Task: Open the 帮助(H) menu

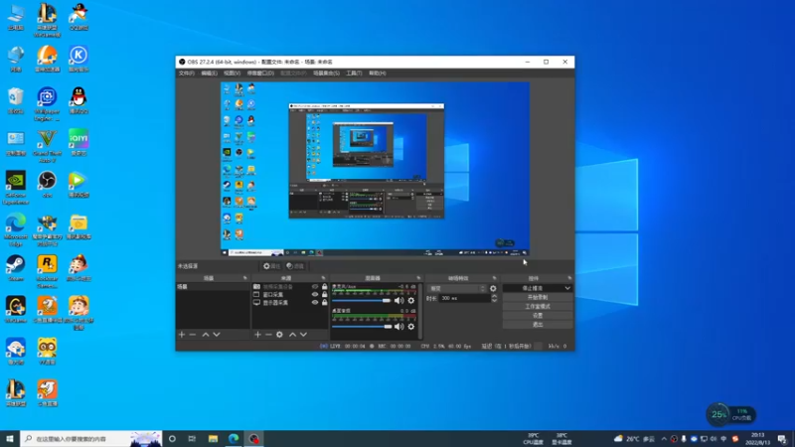Action: point(378,74)
